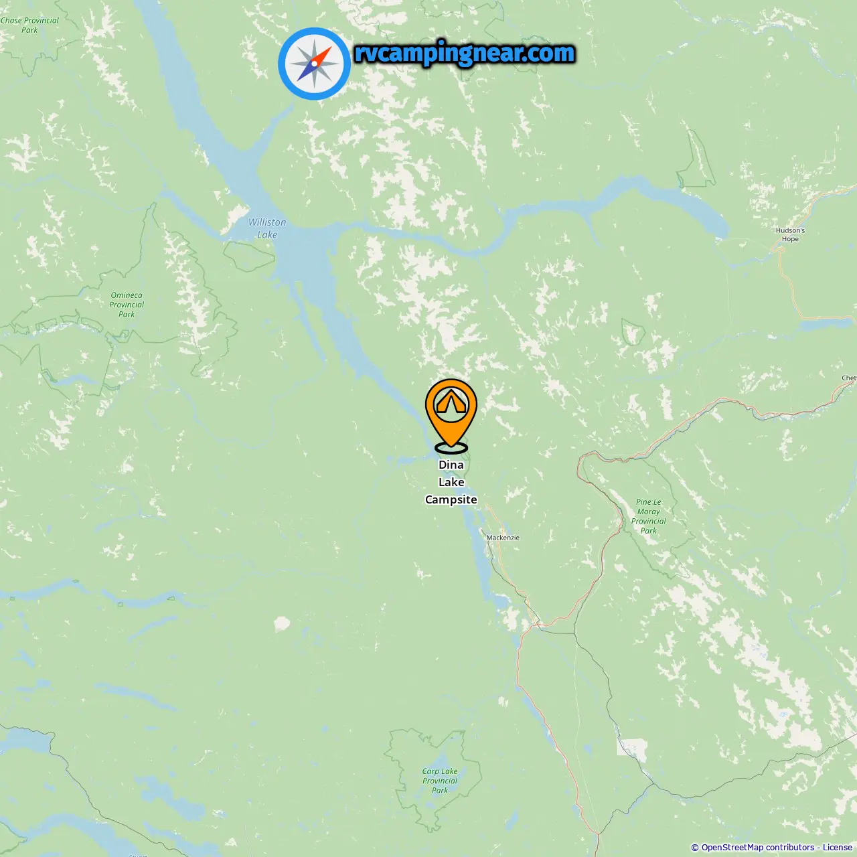Click the Hudson's Hope town label
The image size is (857, 857).
[x=790, y=234]
